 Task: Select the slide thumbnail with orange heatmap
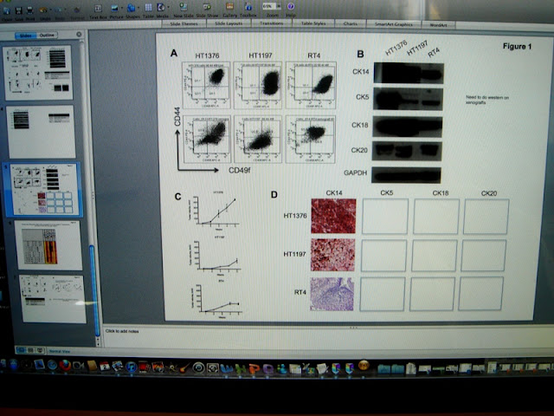48,245
